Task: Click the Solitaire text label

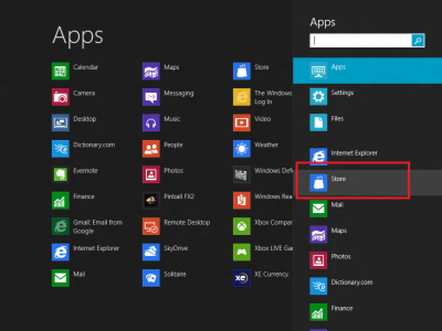Action: coord(175,274)
